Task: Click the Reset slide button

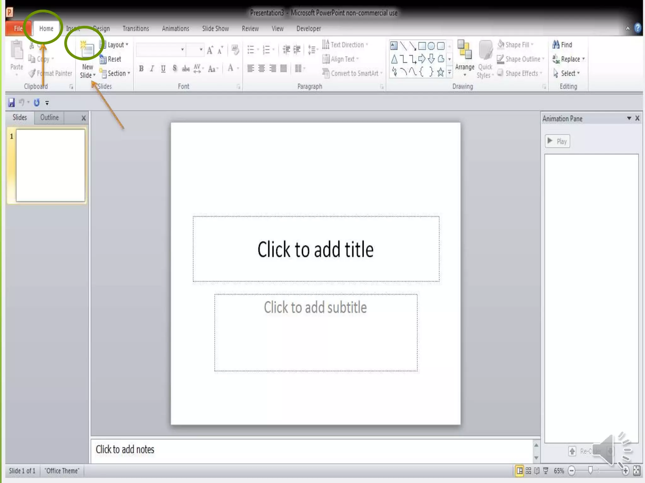Action: pos(111,59)
